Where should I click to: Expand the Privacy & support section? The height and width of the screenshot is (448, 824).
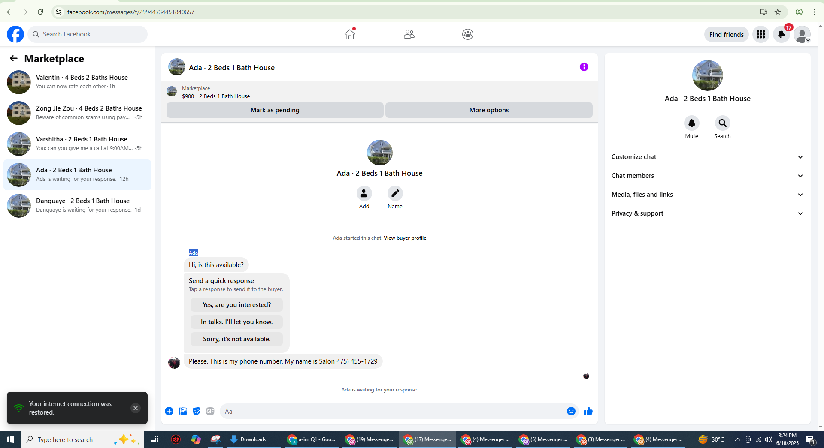[707, 213]
